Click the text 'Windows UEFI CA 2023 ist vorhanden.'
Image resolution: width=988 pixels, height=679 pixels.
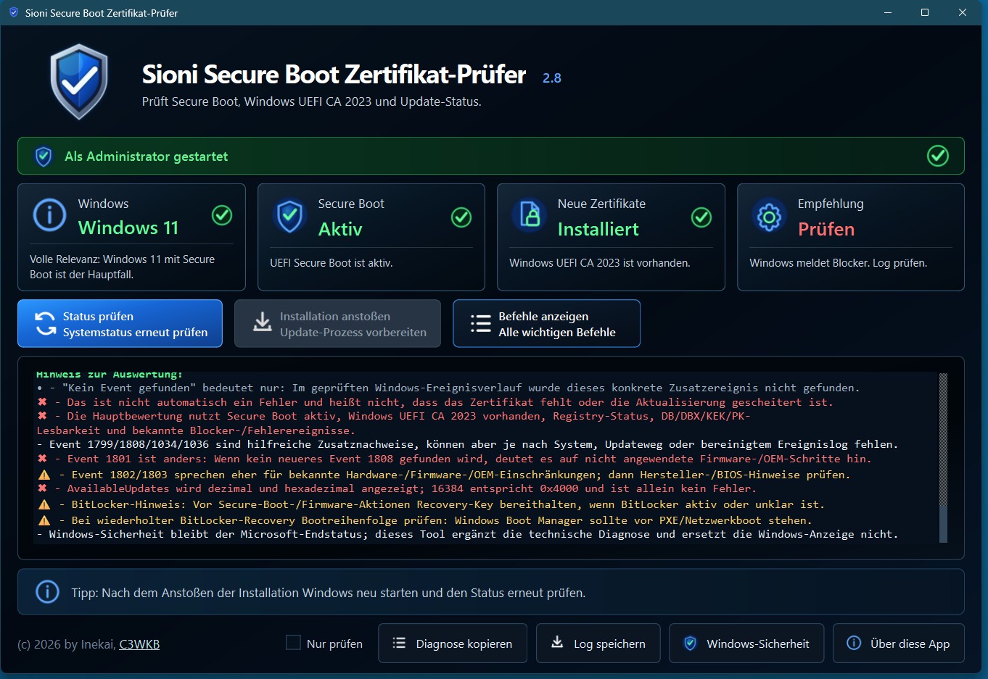pyautogui.click(x=600, y=263)
